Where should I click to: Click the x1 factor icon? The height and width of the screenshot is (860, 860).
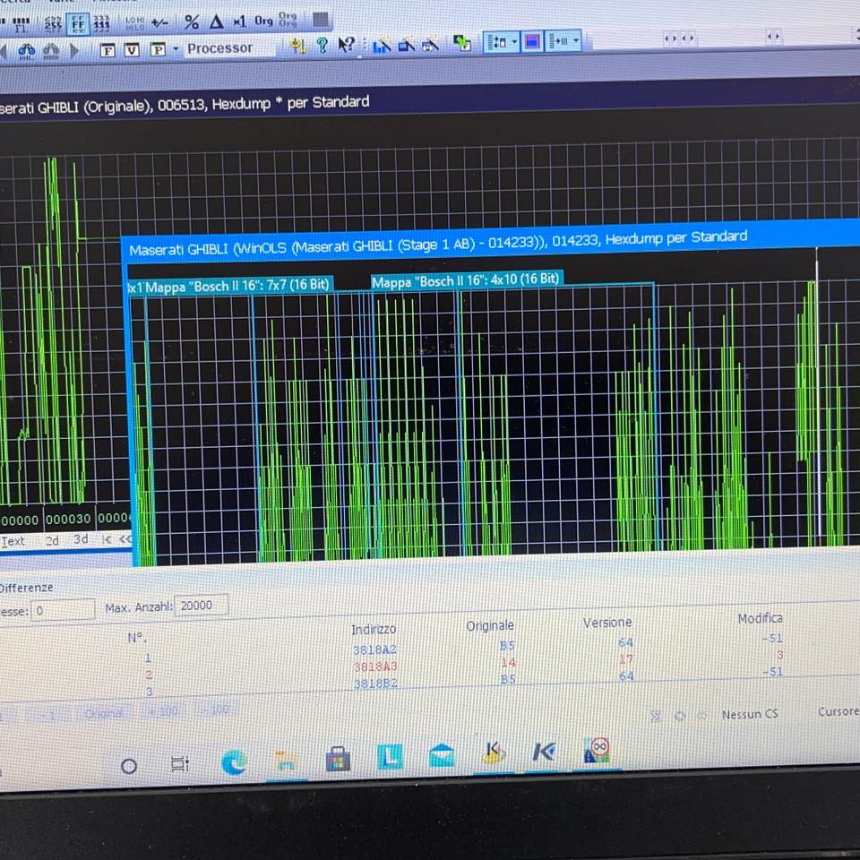pyautogui.click(x=240, y=21)
